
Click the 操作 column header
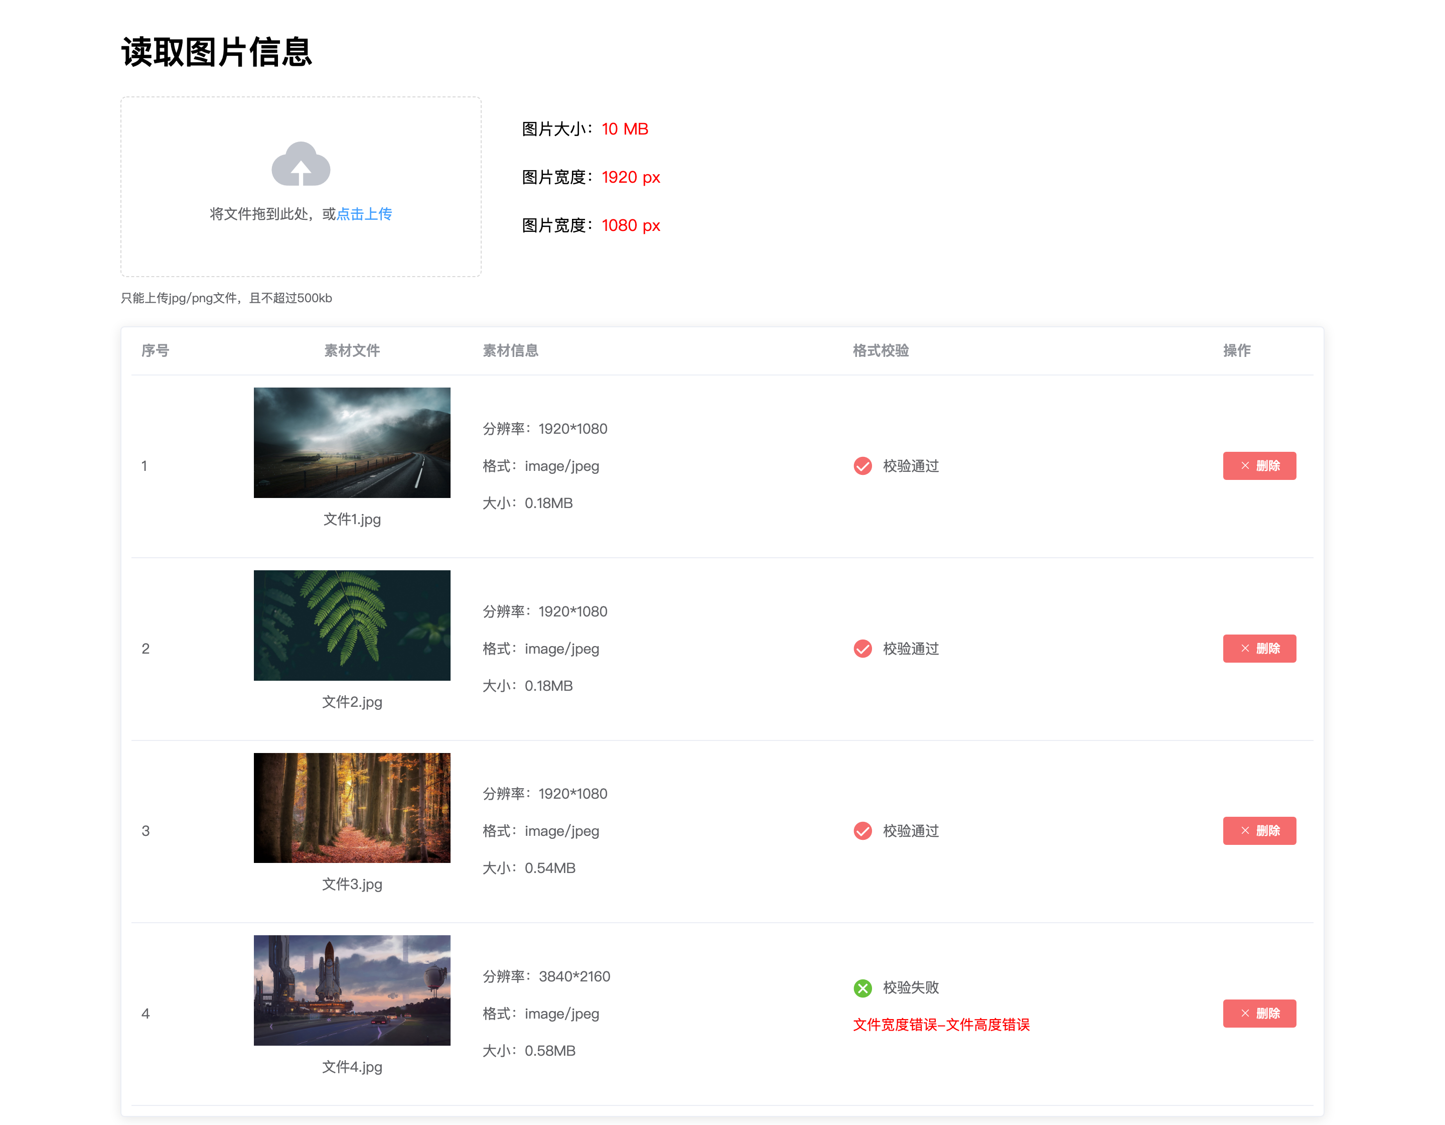point(1237,350)
